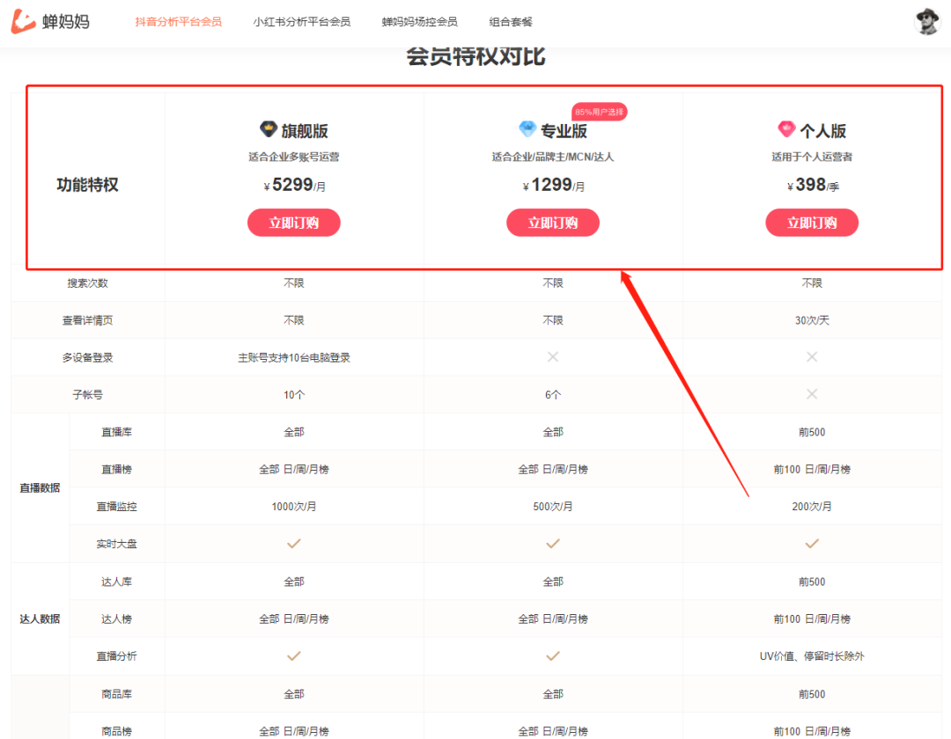This screenshot has height=739, width=951.
Task: Click 多设备登录 cross under 个人版
Action: 812,357
